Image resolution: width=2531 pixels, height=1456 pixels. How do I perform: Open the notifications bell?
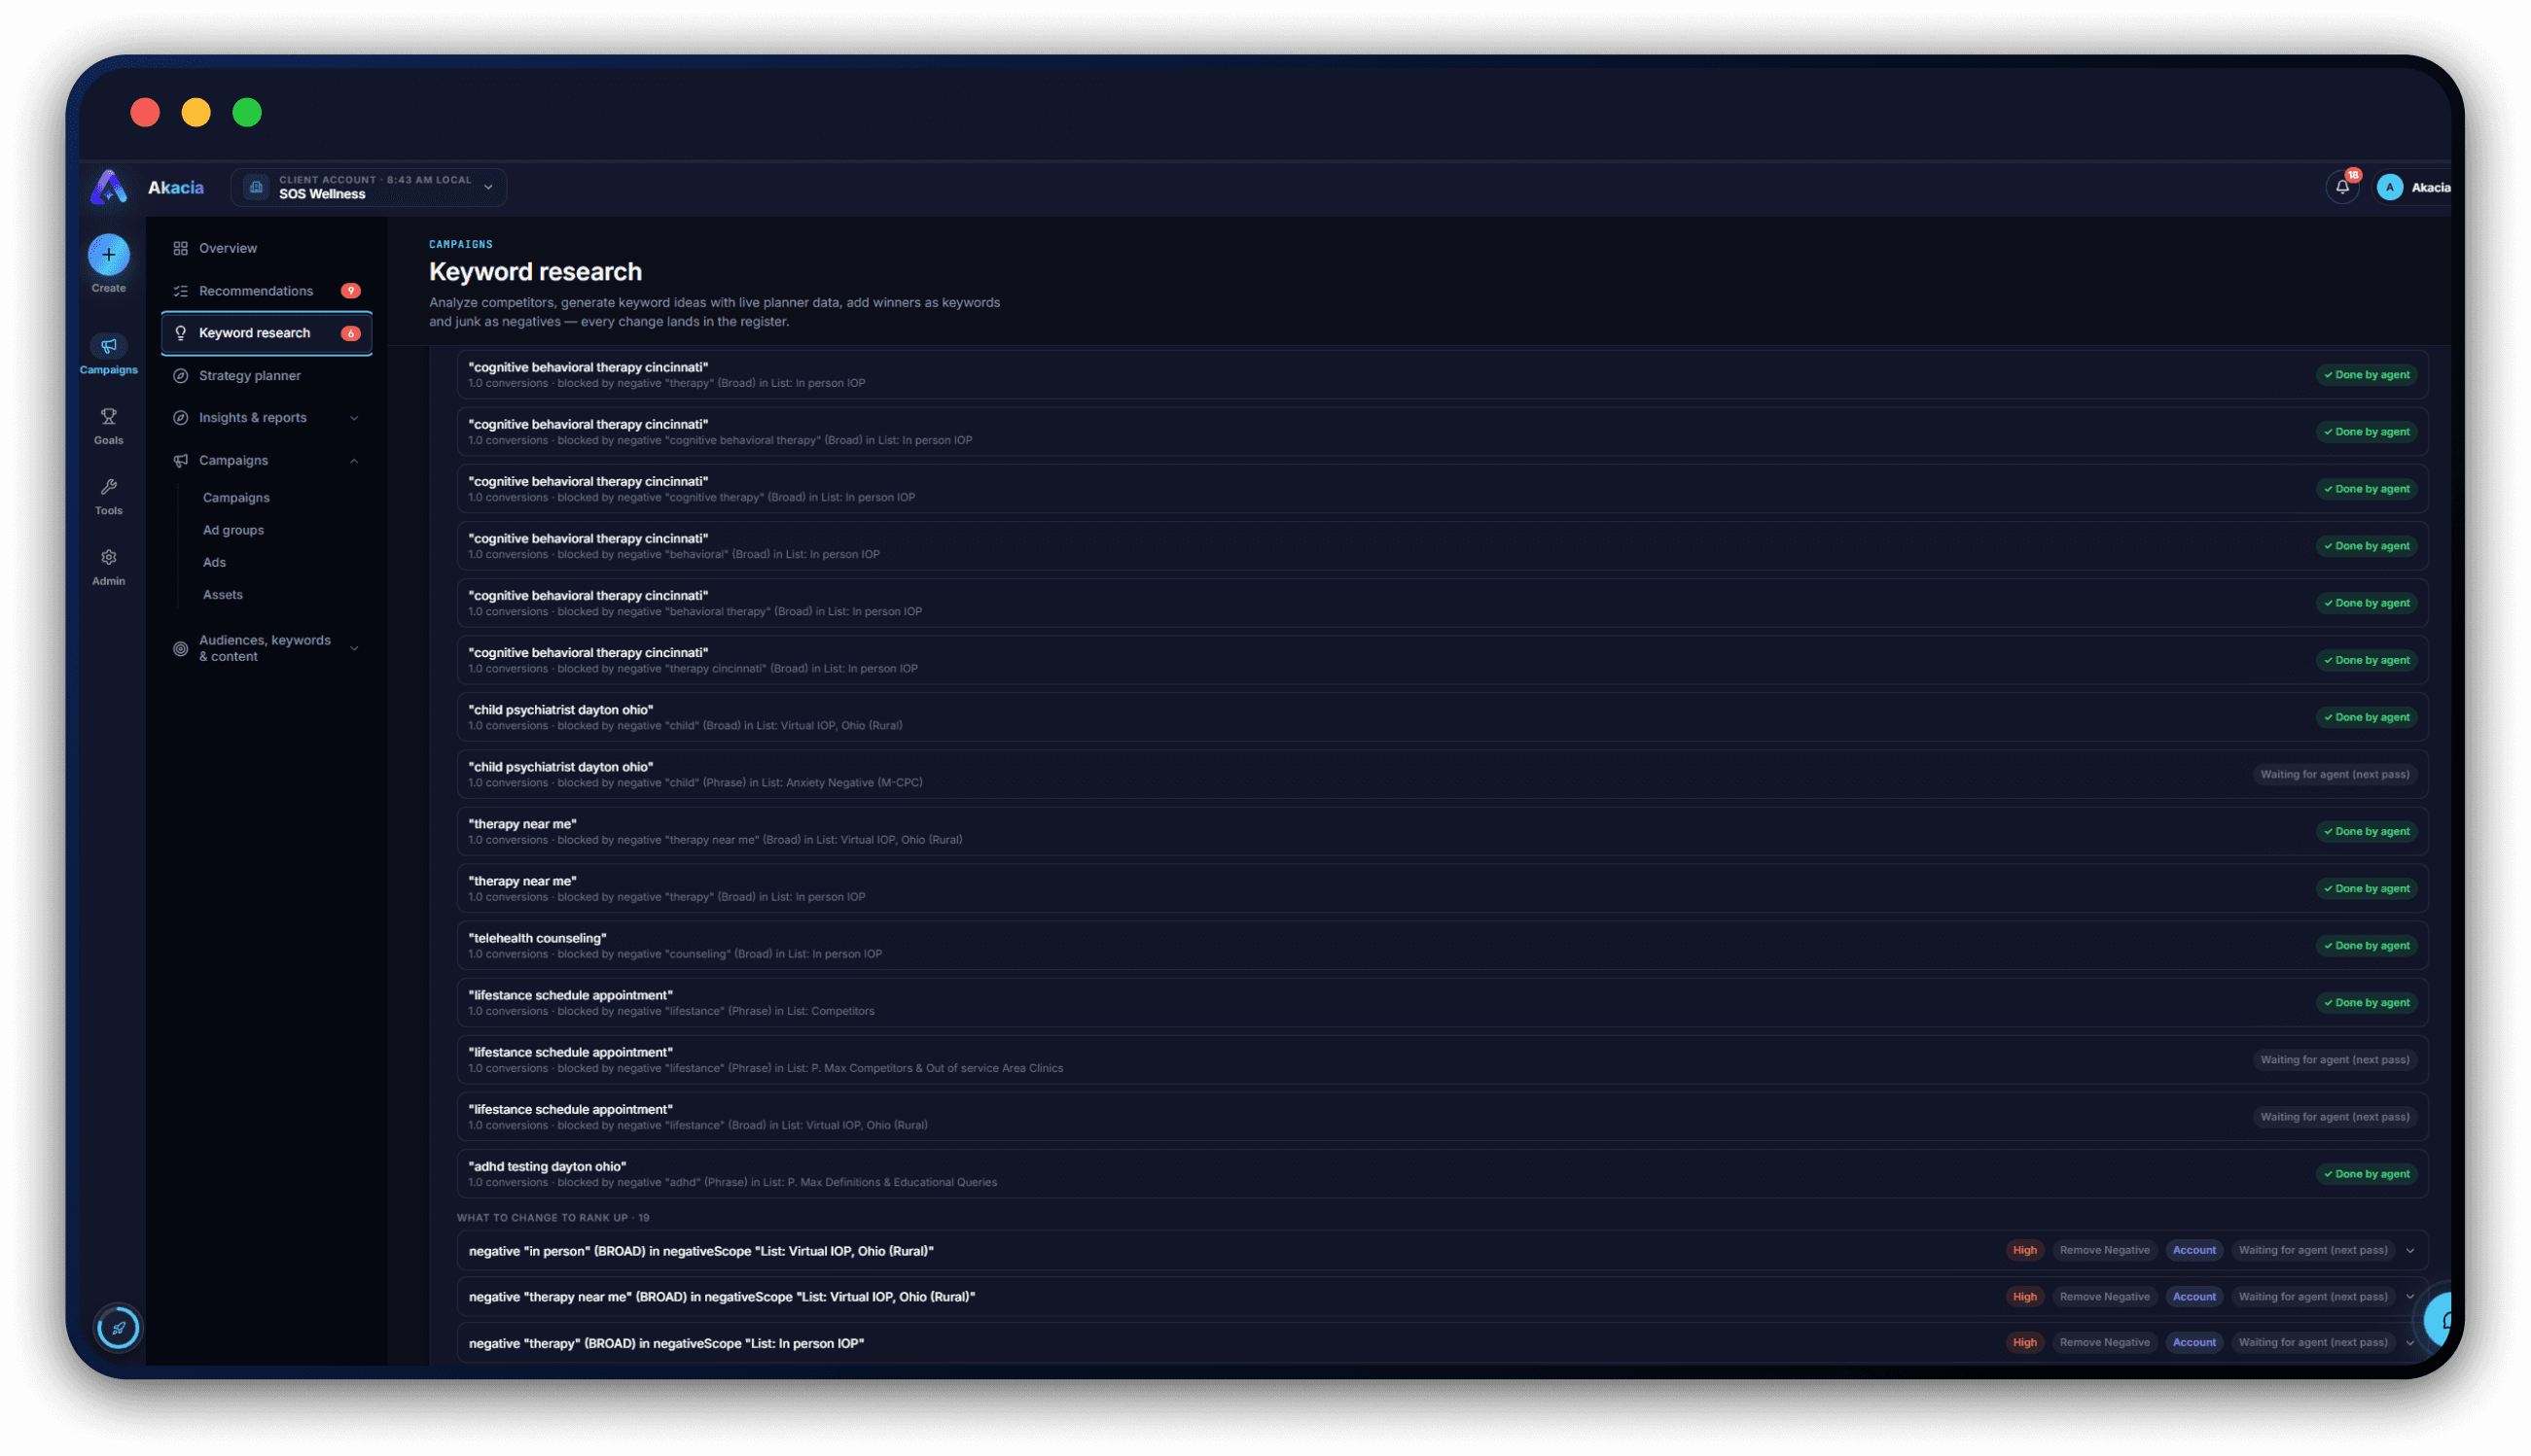coord(2342,187)
